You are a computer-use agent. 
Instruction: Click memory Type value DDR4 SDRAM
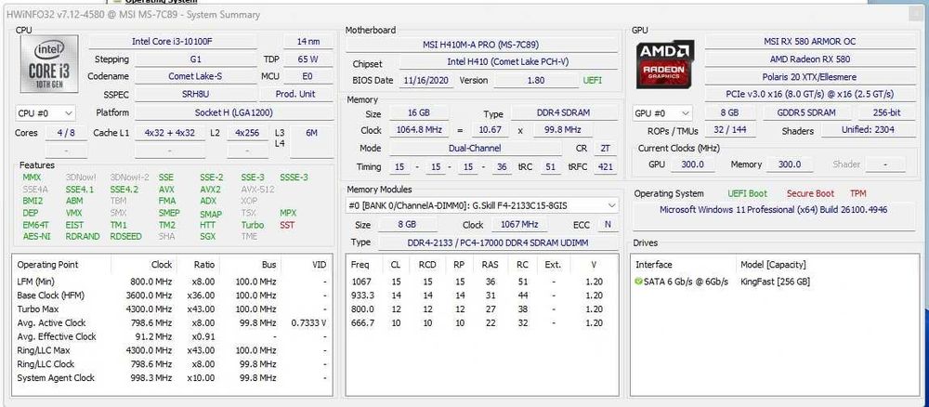pyautogui.click(x=563, y=112)
